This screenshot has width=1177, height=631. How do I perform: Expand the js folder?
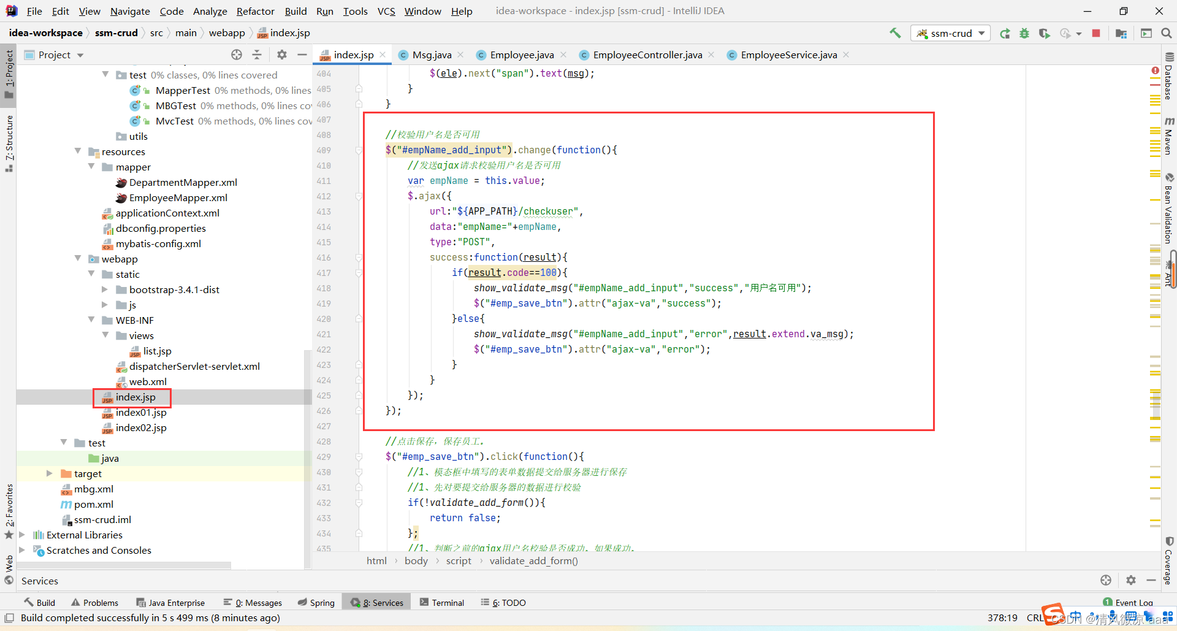[x=105, y=304]
